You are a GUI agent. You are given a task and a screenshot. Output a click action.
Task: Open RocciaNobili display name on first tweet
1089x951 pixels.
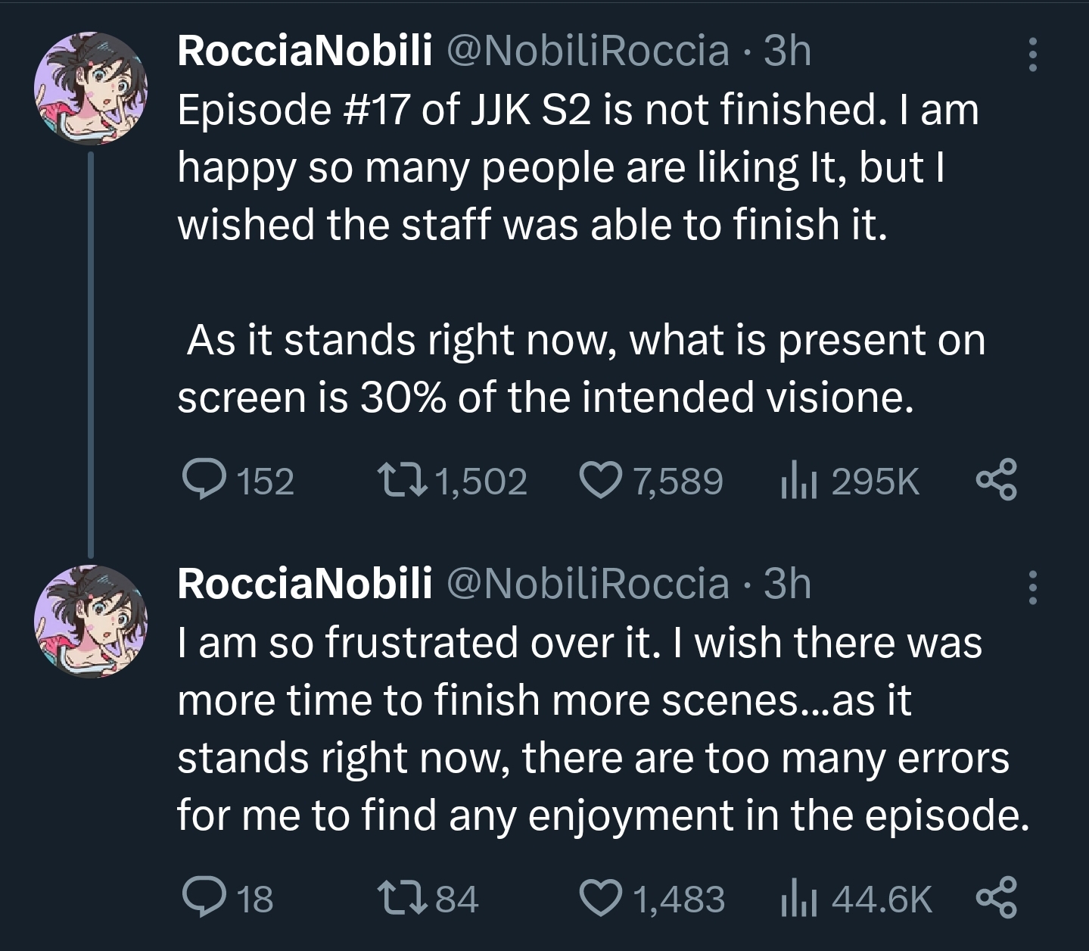coord(305,51)
